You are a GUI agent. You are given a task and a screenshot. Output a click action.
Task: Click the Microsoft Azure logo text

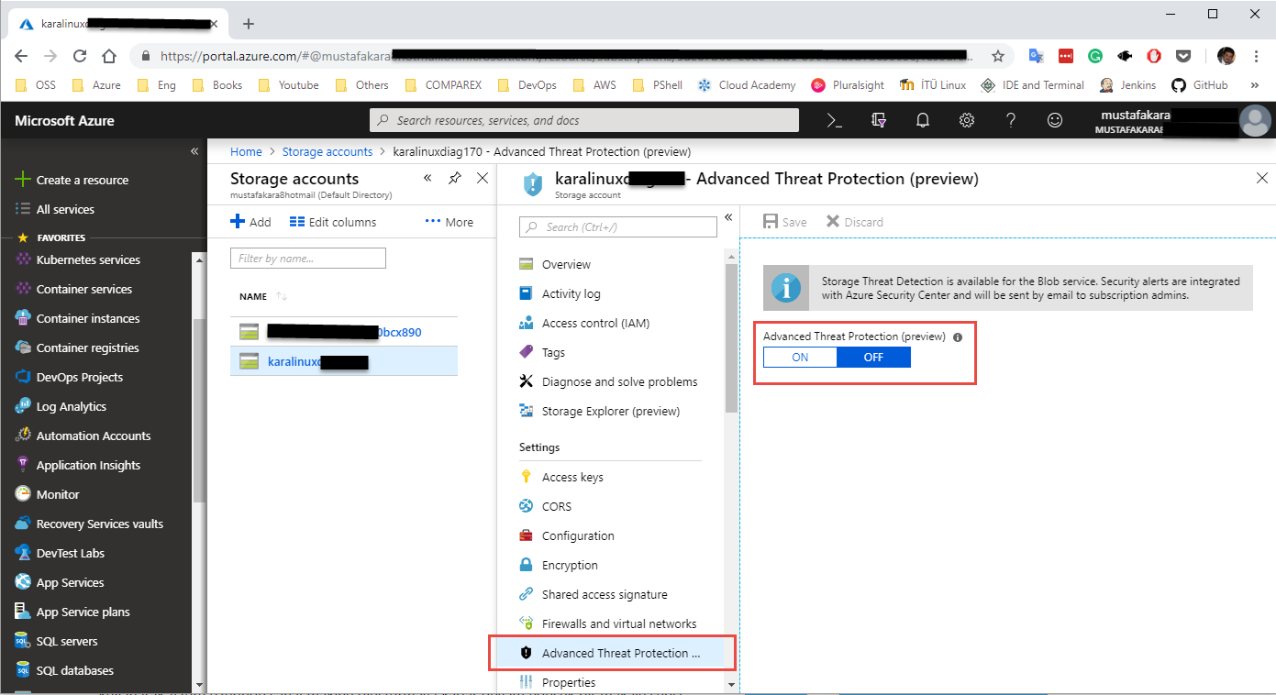64,121
